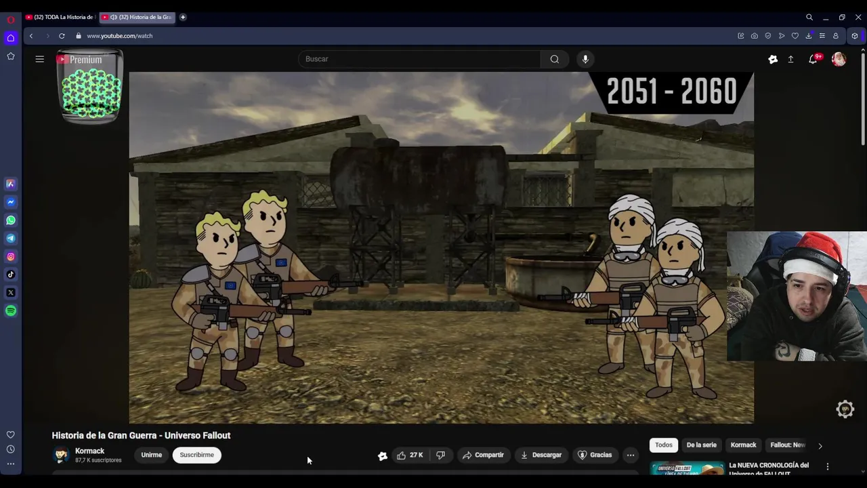Click the Suscribirme button
Viewport: 867px width, 488px height.
pos(197,455)
